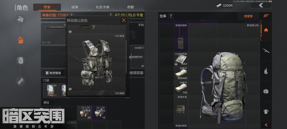Screen dimensions: 287x129
Task: Collapse the warehouse sidebar arrow
Action: coord(266,125)
